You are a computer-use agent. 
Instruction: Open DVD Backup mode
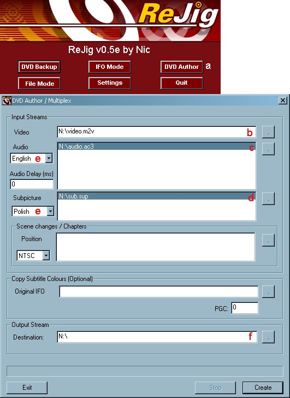tap(39, 67)
